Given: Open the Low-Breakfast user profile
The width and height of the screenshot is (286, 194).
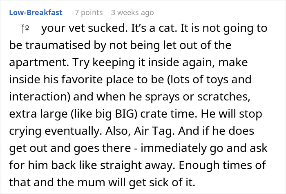Looking at the screenshot, I should coord(35,12).
